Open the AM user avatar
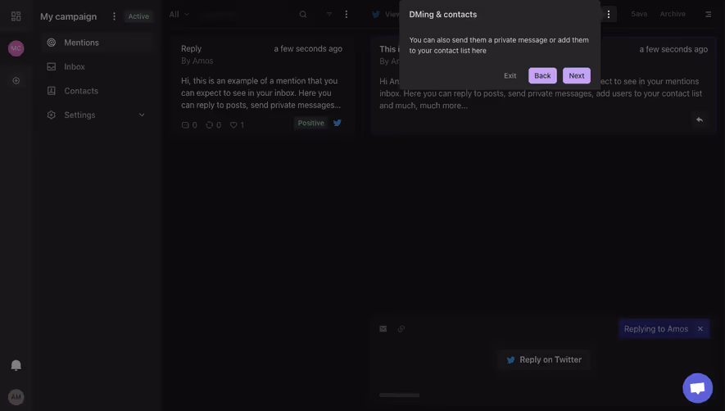Image resolution: width=725 pixels, height=411 pixels. click(x=16, y=396)
